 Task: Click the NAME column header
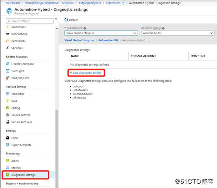(x=75, y=56)
